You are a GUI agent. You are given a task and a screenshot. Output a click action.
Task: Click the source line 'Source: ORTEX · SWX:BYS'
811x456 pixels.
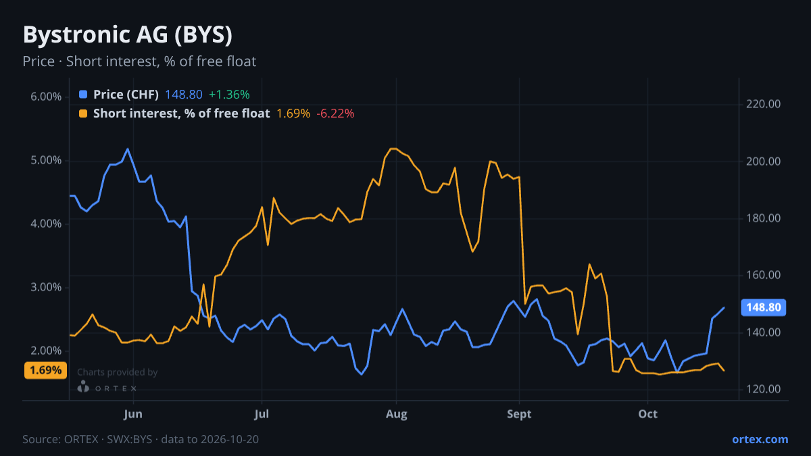click(x=89, y=439)
